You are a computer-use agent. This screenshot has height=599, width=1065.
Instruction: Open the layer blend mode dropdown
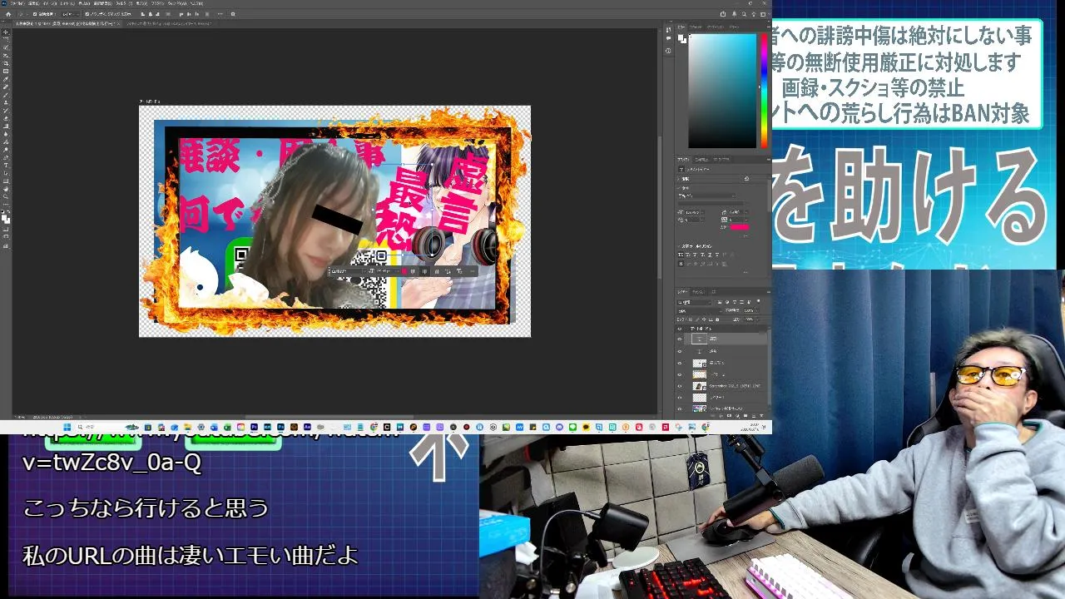tap(700, 311)
